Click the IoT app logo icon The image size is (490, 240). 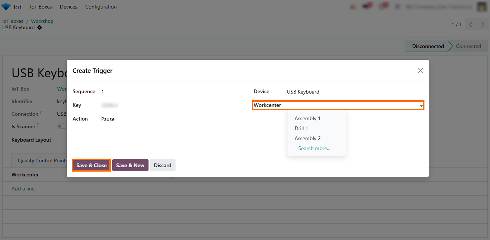6,7
